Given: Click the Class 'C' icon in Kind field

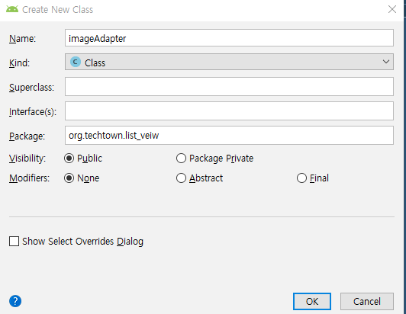Looking at the screenshot, I should pyautogui.click(x=76, y=62).
